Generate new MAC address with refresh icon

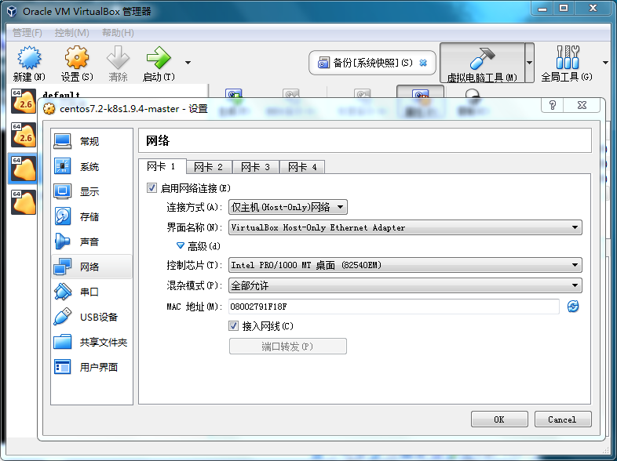(573, 306)
